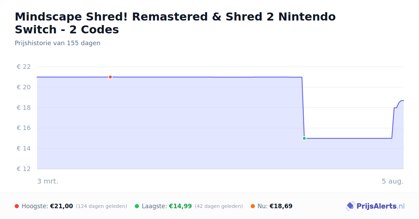Image resolution: width=419 pixels, height=219 pixels.
Task: Click the € 12 axis label
Action: click(x=24, y=169)
